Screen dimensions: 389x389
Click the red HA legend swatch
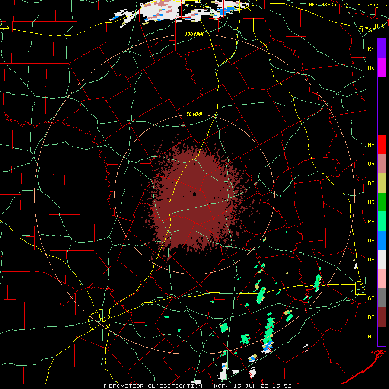382,144
